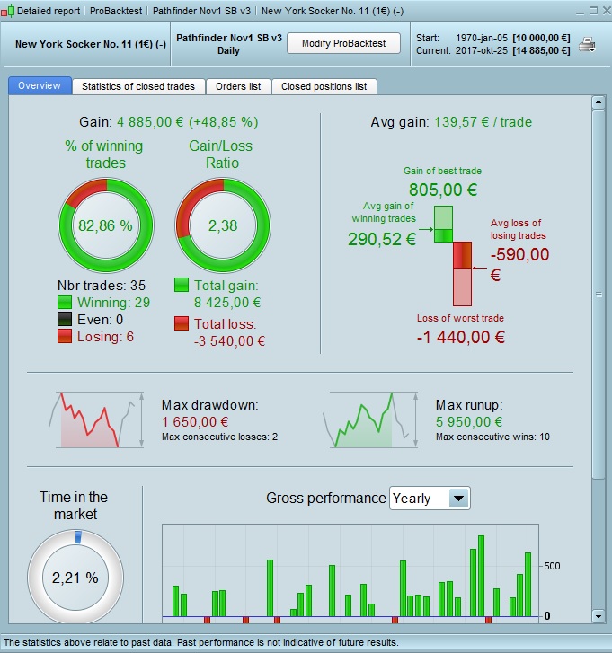
Task: Click the '8 425,00 €' total gain value
Action: [x=227, y=303]
